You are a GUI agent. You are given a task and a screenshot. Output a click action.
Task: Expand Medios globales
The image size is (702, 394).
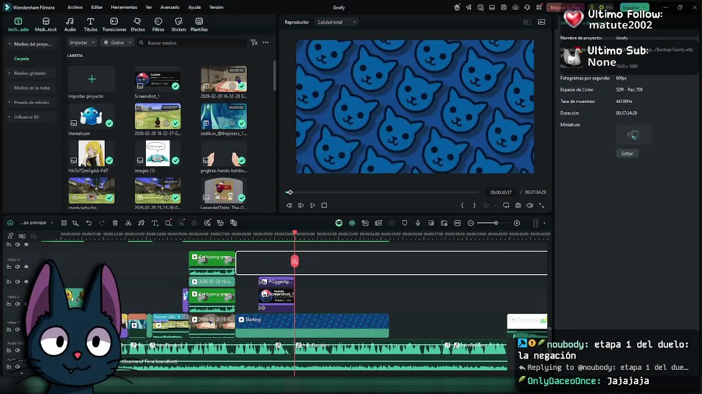[9, 73]
